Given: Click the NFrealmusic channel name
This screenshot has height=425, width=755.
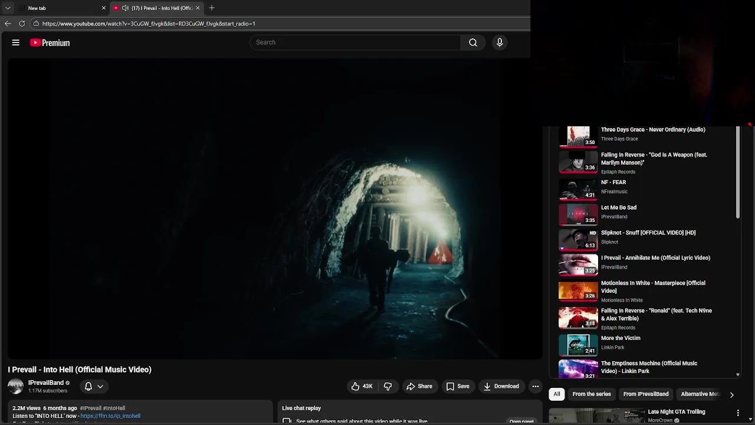Looking at the screenshot, I should [x=614, y=192].
